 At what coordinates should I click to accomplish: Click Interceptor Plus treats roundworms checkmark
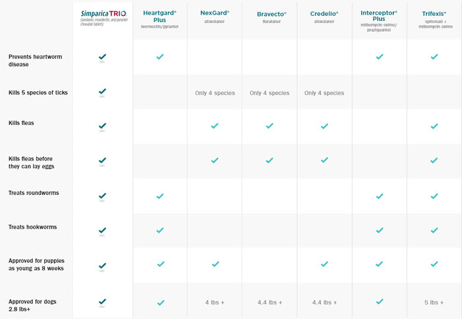coord(379,195)
